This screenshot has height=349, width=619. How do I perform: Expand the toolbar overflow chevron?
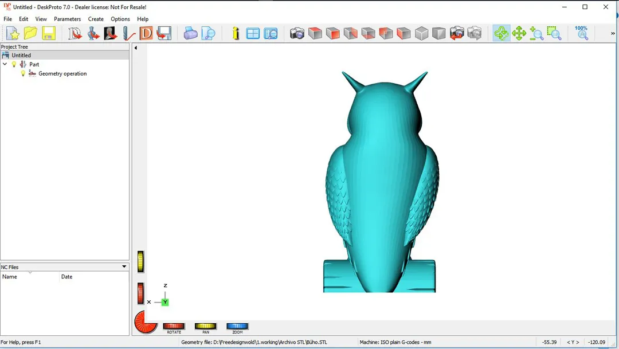click(x=612, y=34)
